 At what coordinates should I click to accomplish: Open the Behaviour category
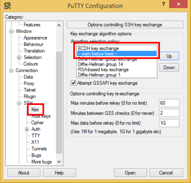coord(34,44)
